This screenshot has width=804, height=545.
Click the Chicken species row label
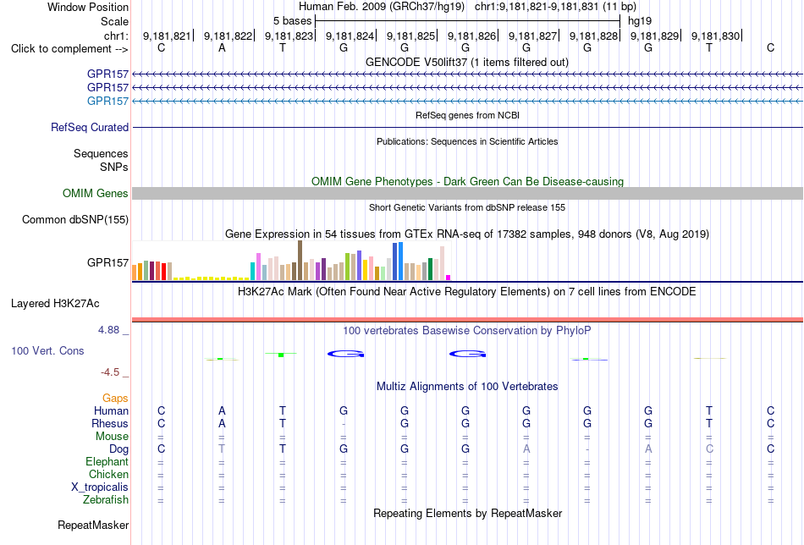[x=108, y=474]
